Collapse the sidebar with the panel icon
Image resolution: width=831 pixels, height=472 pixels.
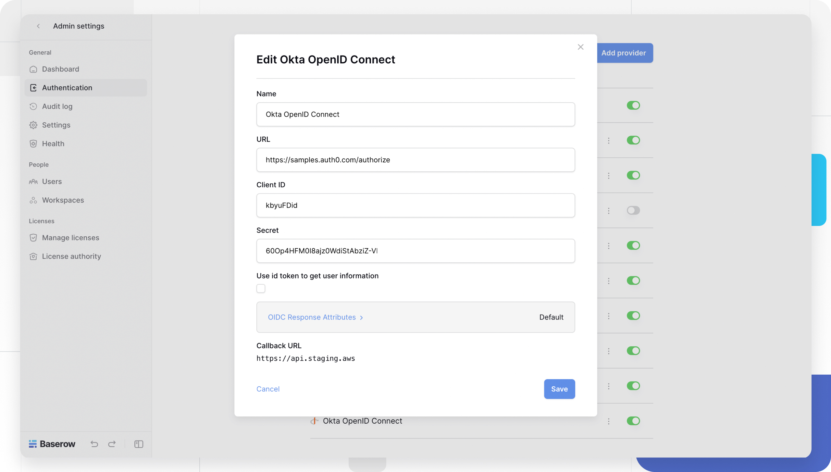click(139, 444)
